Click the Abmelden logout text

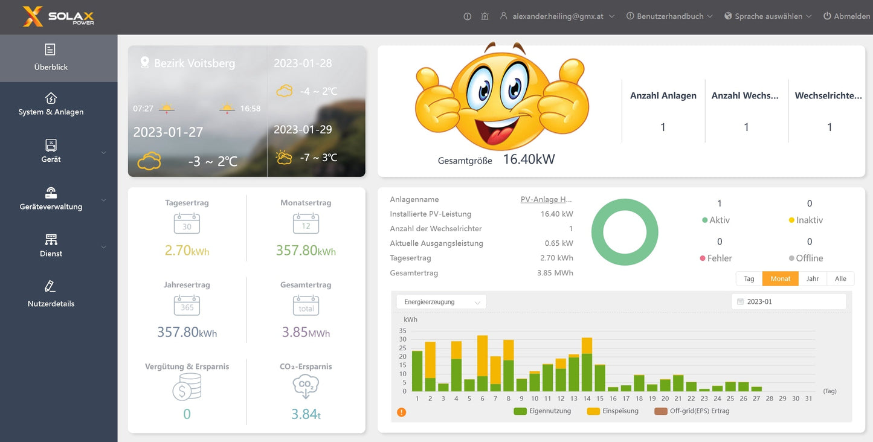[x=851, y=16]
